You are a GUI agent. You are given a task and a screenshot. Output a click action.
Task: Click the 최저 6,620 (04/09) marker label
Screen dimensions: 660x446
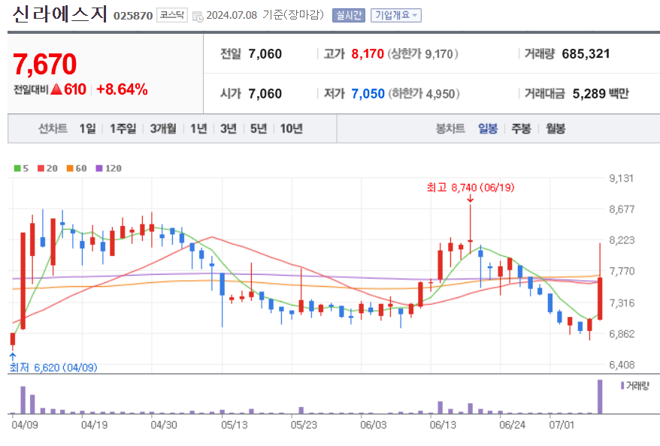pyautogui.click(x=53, y=367)
